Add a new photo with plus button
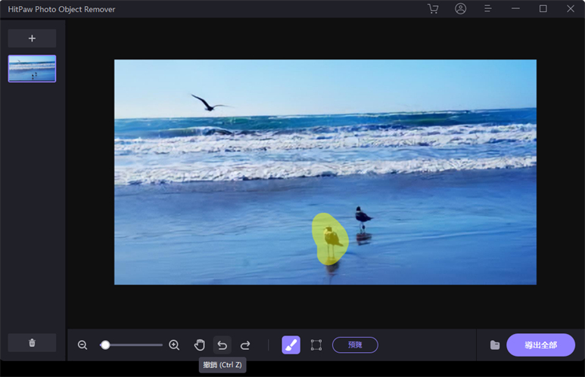 32,39
